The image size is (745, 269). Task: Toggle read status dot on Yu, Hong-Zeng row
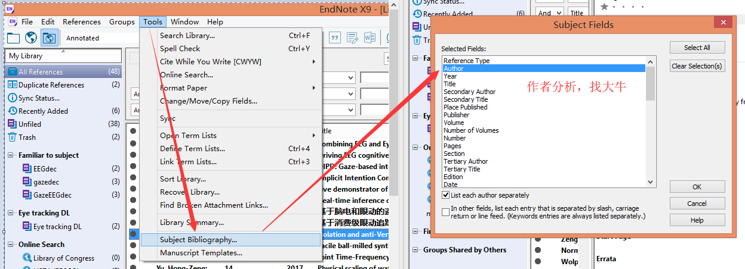coord(133,267)
